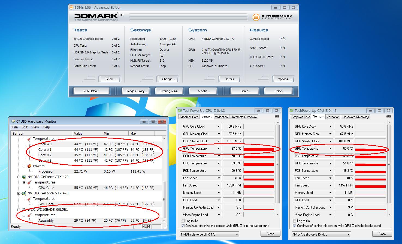Open the 1598 RPM Fan Speed sensor dropdown
This screenshot has height=244, width=402.
point(219,185)
